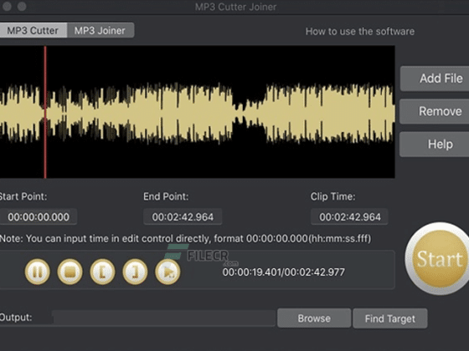
Task: Focus the End Point time field
Action: click(x=183, y=216)
